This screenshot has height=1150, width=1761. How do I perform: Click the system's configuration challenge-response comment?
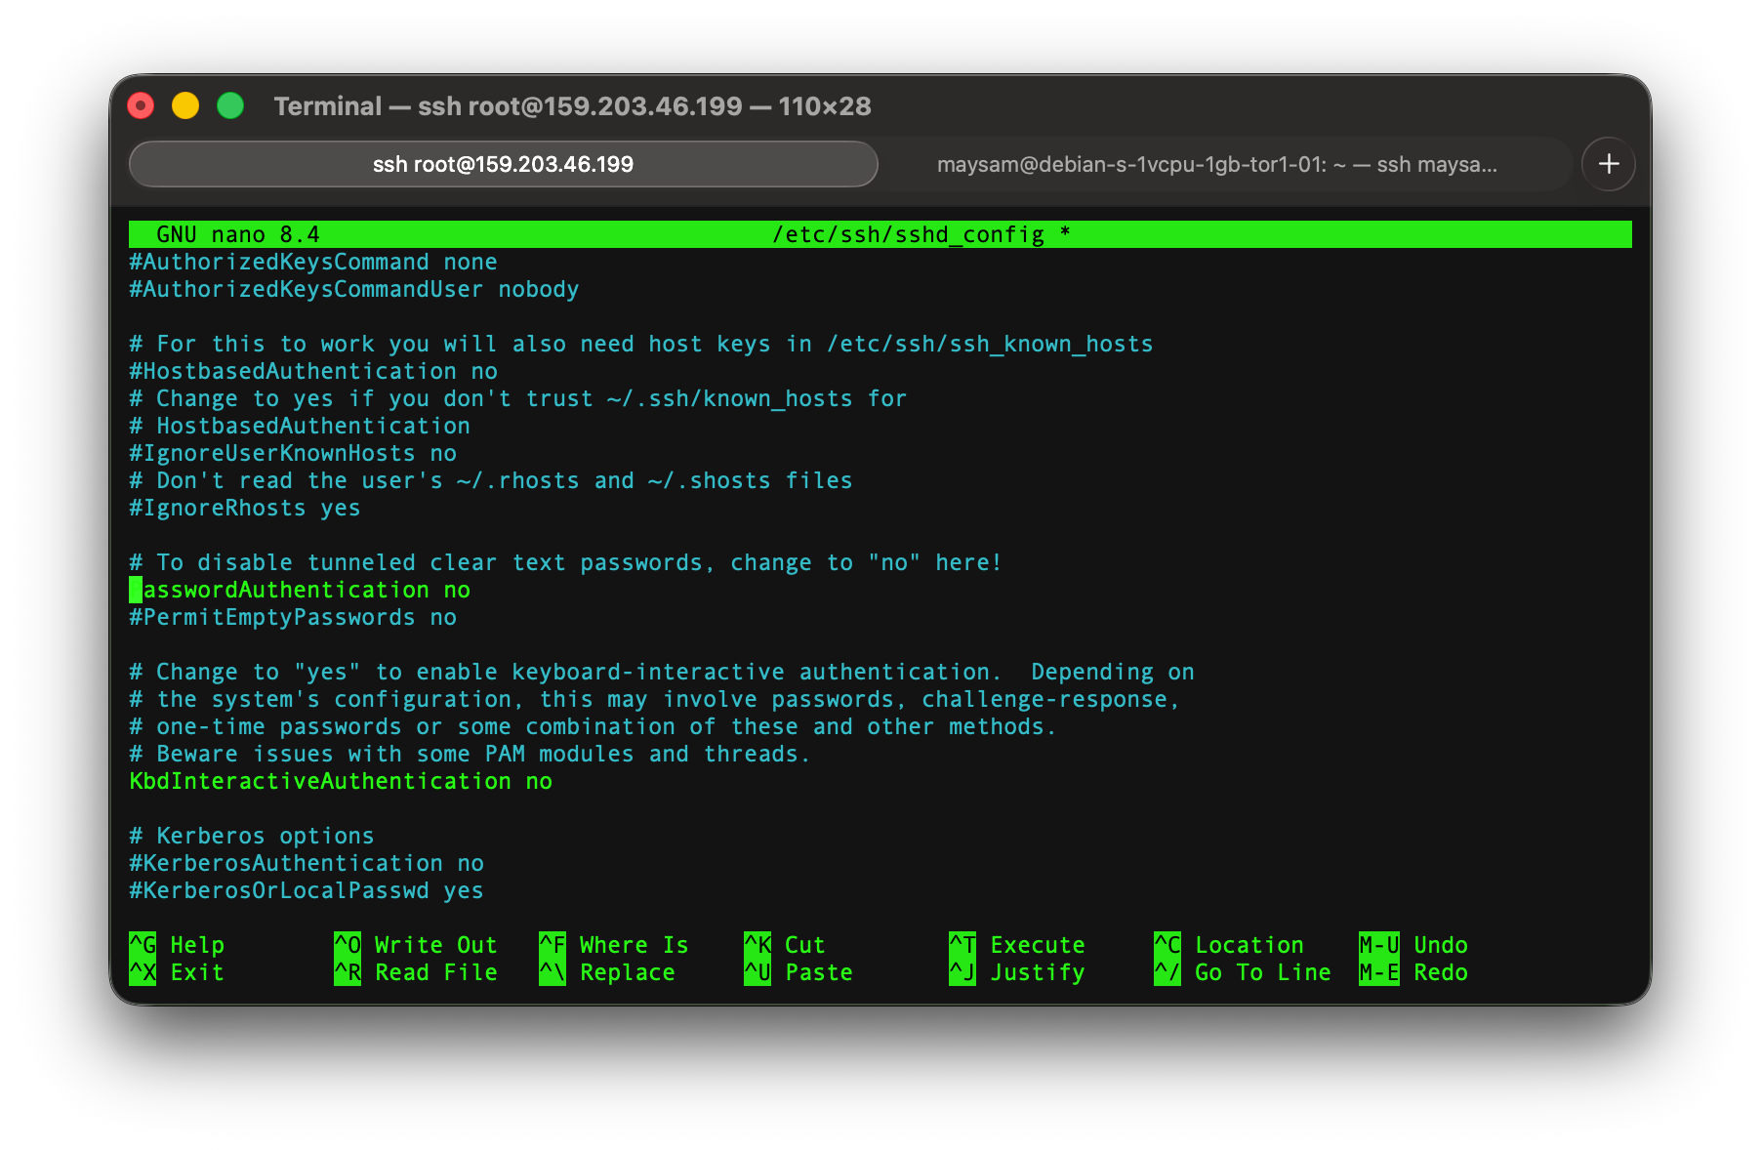click(655, 699)
